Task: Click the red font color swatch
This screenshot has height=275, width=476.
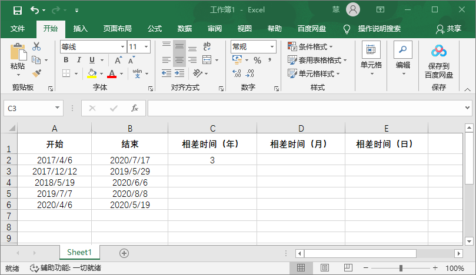Action: [111, 73]
